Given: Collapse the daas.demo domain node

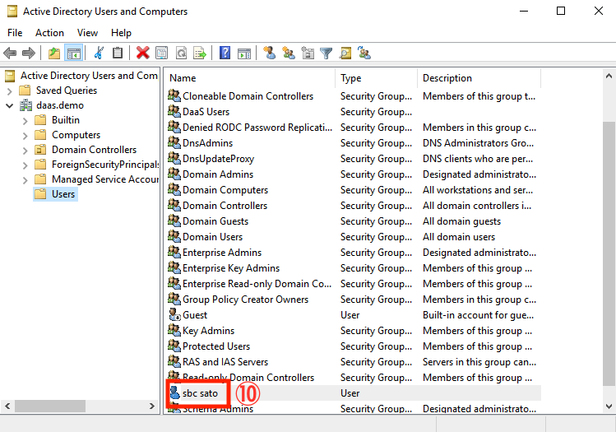Looking at the screenshot, I should pyautogui.click(x=10, y=106).
